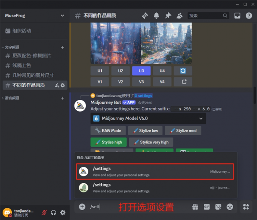Click the generated cityscape image grid
Image resolution: width=257 pixels, height=220 pixels.
(141, 43)
